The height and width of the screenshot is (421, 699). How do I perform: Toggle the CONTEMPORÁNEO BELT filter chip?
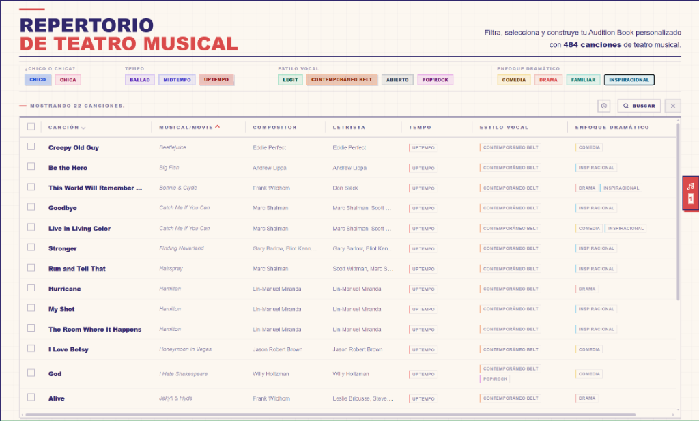(x=341, y=80)
